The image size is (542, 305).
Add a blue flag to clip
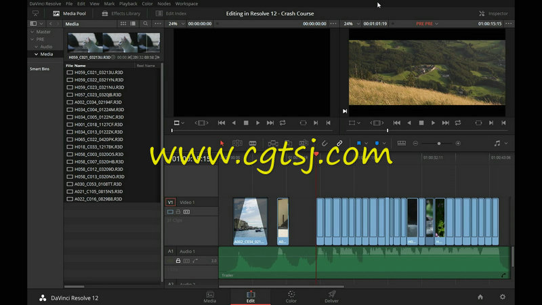[359, 143]
